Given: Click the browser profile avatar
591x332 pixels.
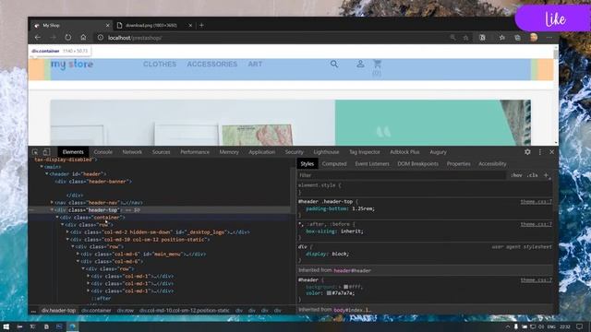Looking at the screenshot, I should pyautogui.click(x=534, y=37).
